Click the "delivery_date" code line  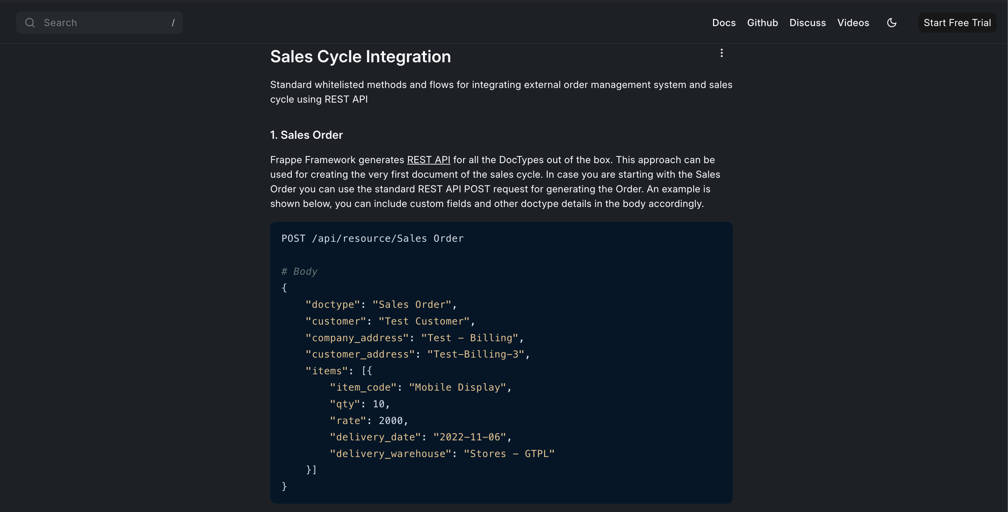pyautogui.click(x=421, y=437)
